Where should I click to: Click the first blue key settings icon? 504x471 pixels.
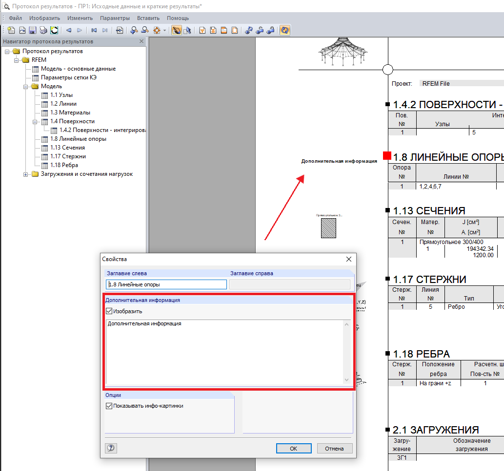[249, 30]
